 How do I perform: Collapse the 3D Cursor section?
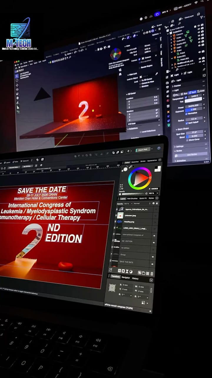(132, 93)
